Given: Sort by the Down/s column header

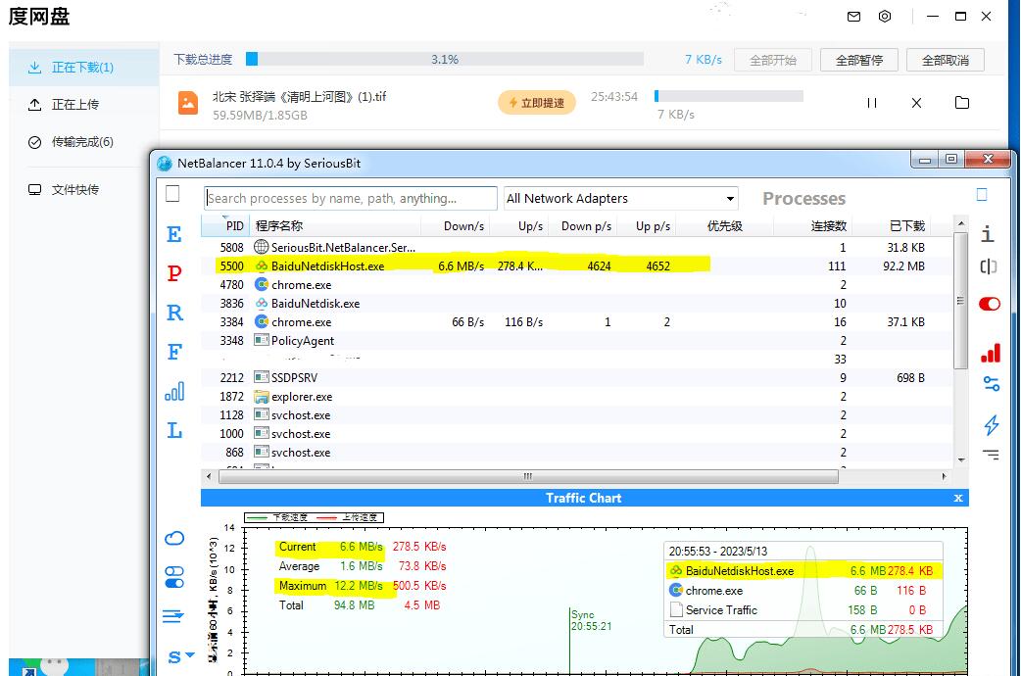Looking at the screenshot, I should coord(455,226).
